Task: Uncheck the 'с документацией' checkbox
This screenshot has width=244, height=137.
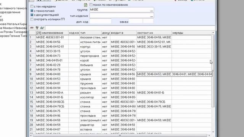Action: tap(32, 15)
